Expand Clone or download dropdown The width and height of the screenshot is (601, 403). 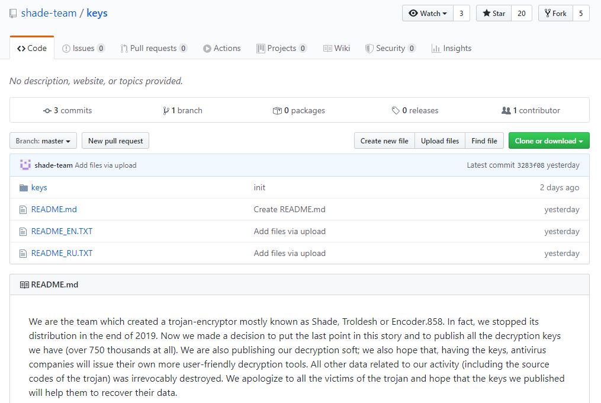(x=549, y=141)
